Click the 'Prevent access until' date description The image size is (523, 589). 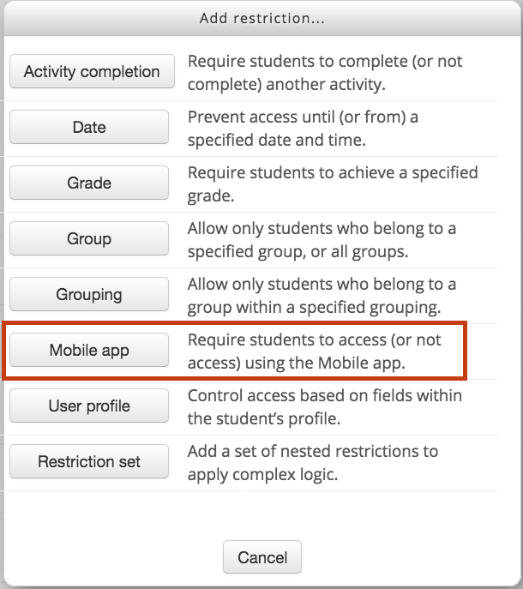click(x=303, y=129)
